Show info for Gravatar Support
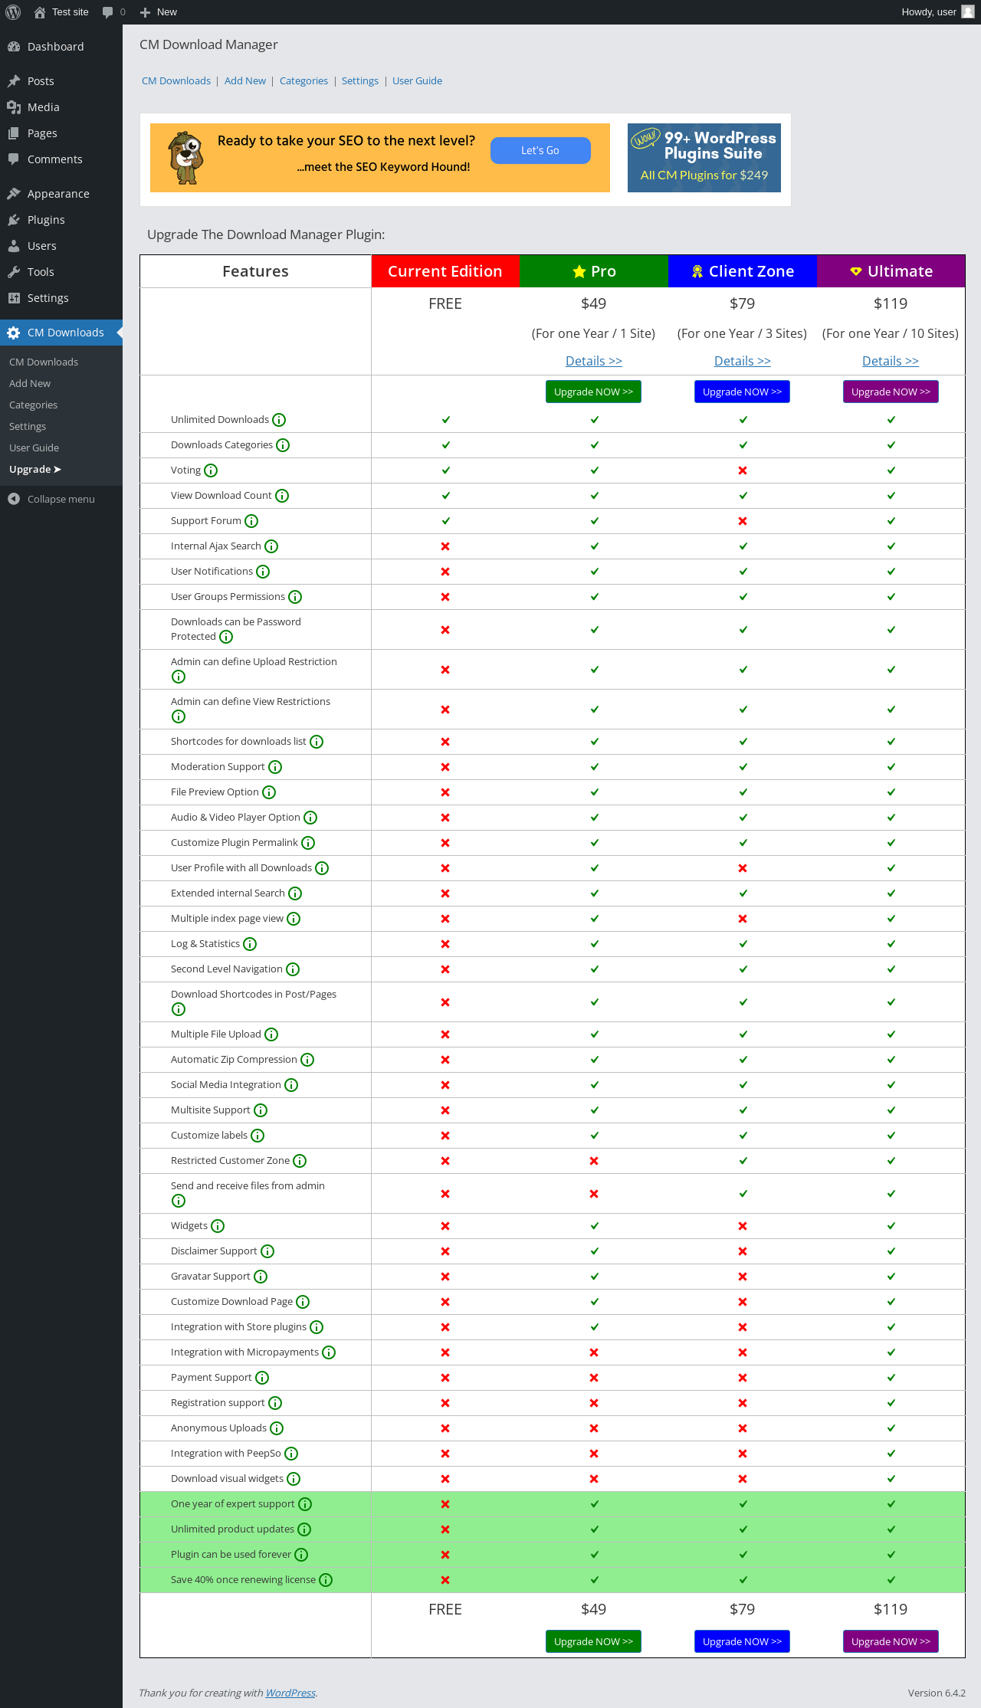 (x=261, y=1277)
